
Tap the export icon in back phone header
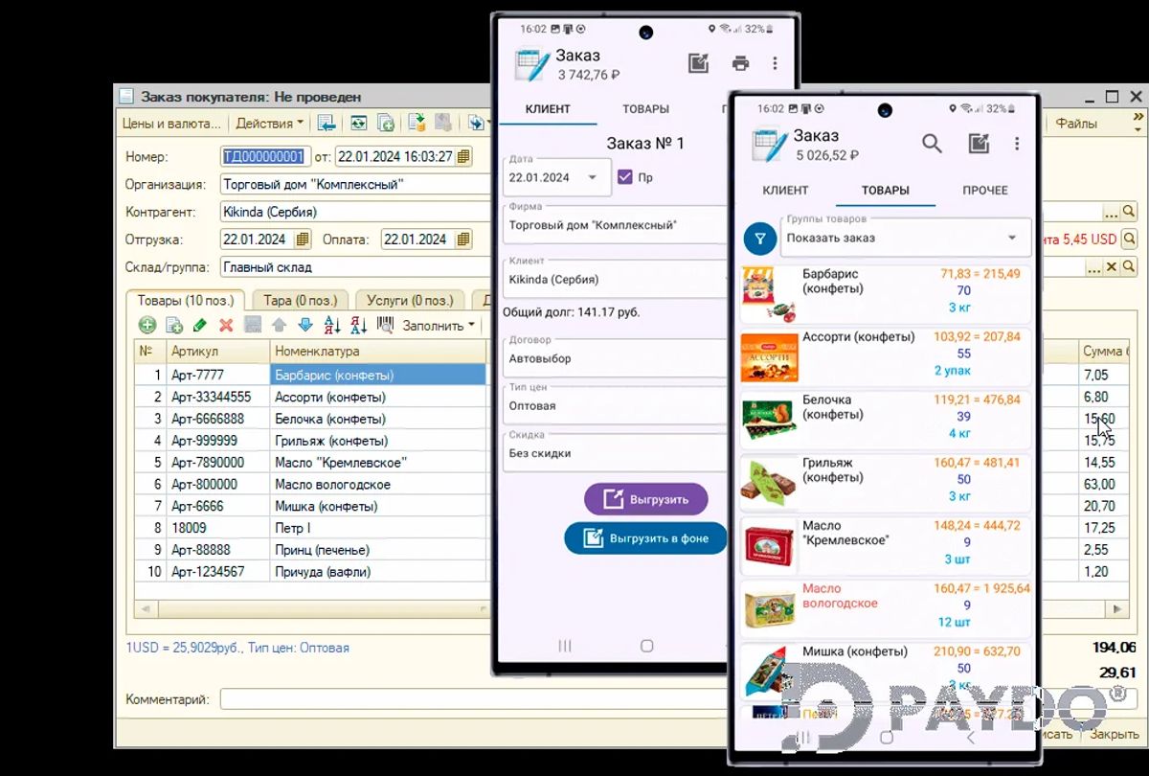tap(699, 63)
